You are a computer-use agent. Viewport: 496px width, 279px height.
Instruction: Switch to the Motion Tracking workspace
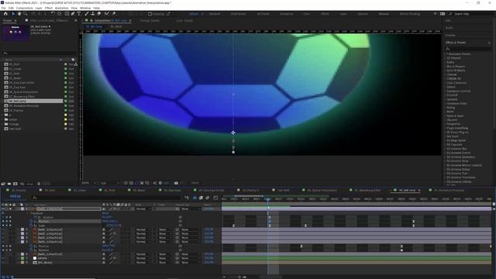[x=410, y=14]
